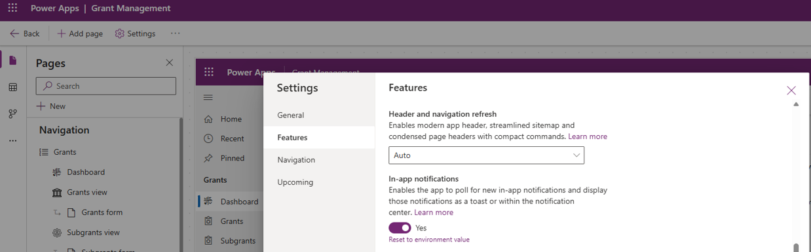Viewport: 811px width, 252px height.
Task: Click the Back arrow button
Action: (25, 33)
